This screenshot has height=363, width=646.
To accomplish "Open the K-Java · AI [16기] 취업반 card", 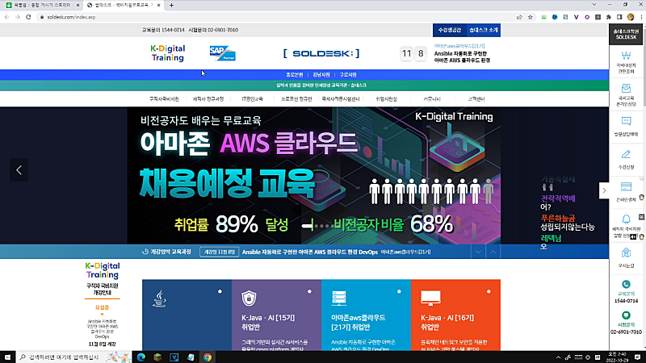I will (455, 315).
